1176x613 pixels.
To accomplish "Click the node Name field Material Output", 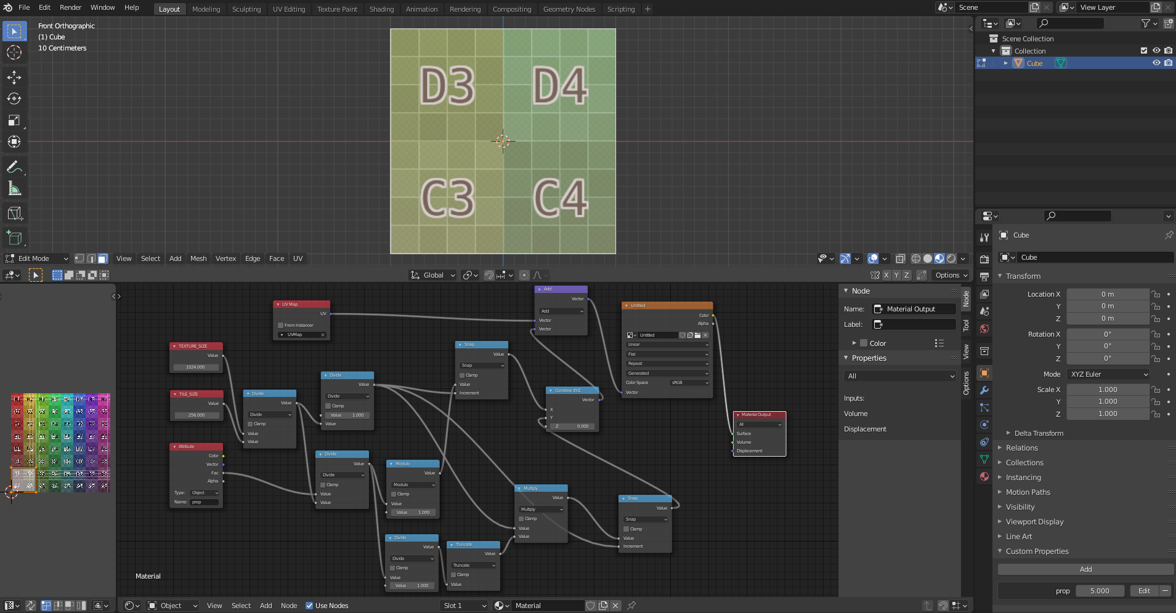I will pyautogui.click(x=914, y=309).
